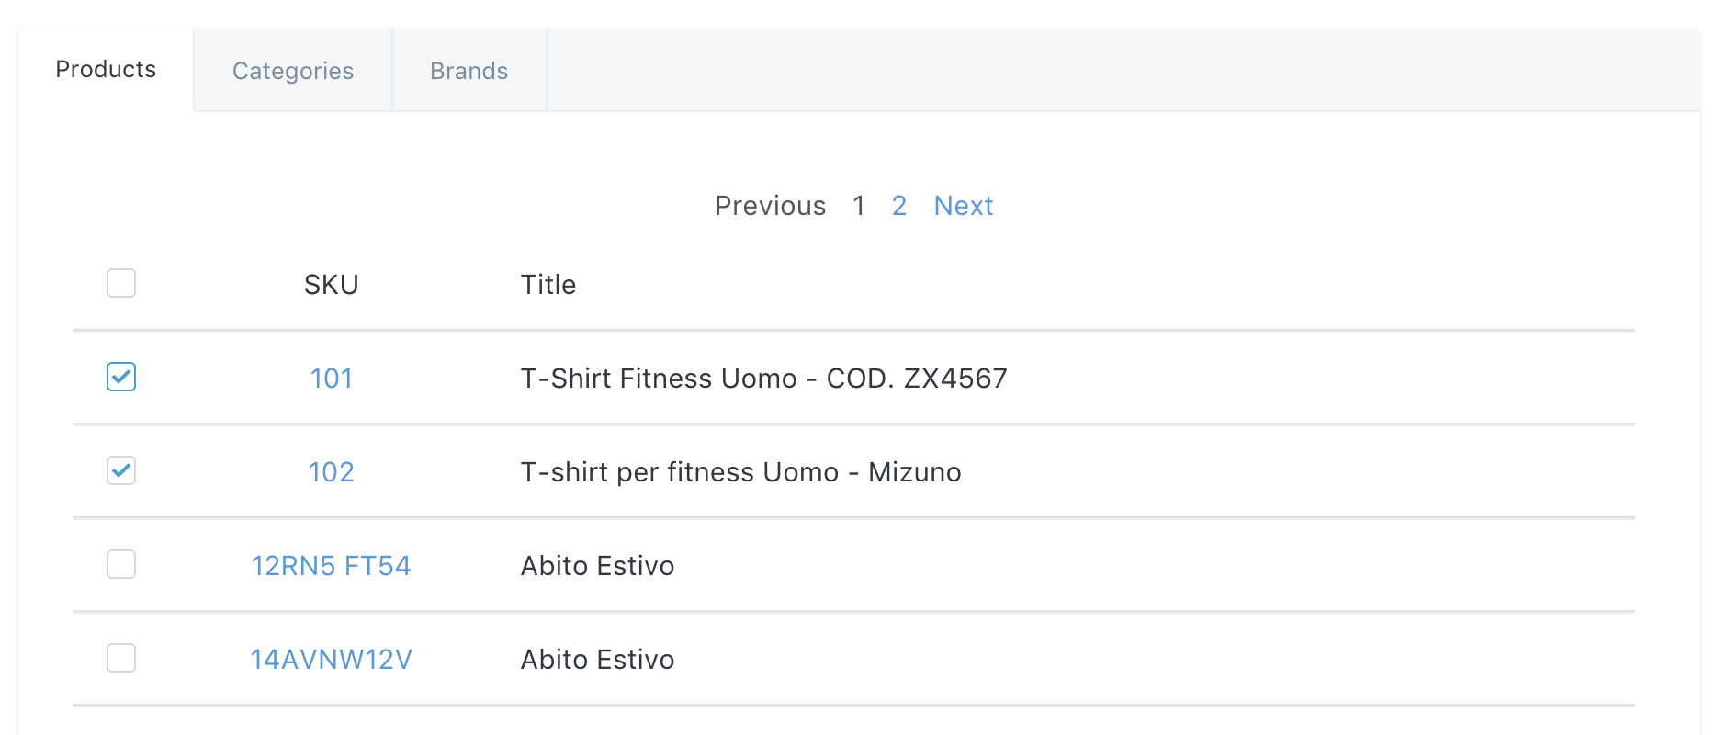The width and height of the screenshot is (1716, 735).
Task: Go to page 2 in pagination
Action: (x=899, y=206)
